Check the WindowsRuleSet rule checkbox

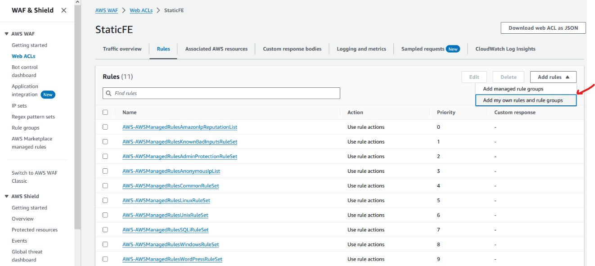105,244
